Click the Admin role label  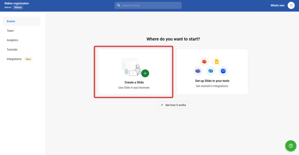click(8, 7)
